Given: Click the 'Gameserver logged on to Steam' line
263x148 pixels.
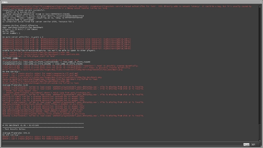Looking at the screenshot, I should coord(43,16).
